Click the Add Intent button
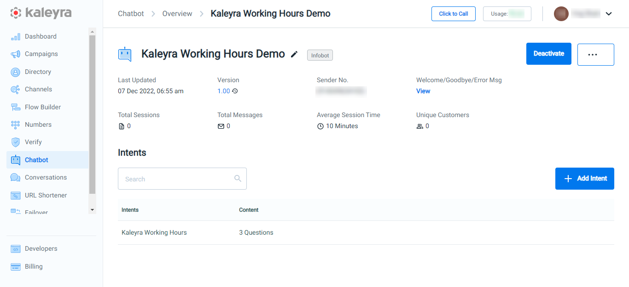Image resolution: width=629 pixels, height=287 pixels. [x=585, y=179]
